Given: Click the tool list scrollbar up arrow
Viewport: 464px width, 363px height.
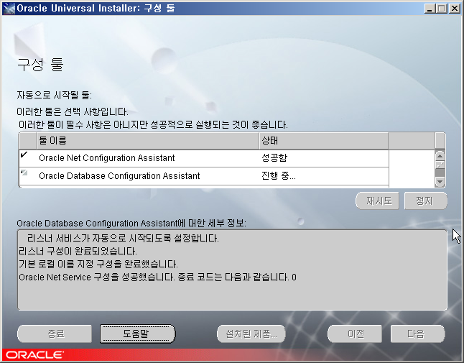Looking at the screenshot, I should tap(440, 156).
